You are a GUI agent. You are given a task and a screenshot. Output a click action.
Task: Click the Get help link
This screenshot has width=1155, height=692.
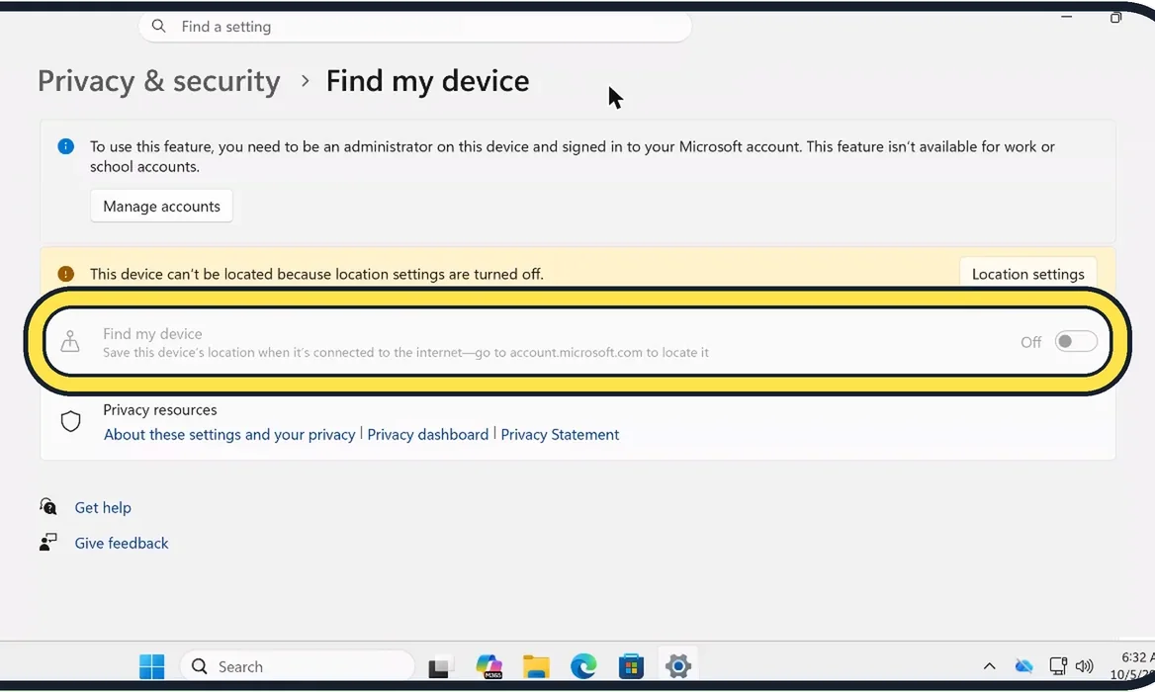click(x=103, y=507)
